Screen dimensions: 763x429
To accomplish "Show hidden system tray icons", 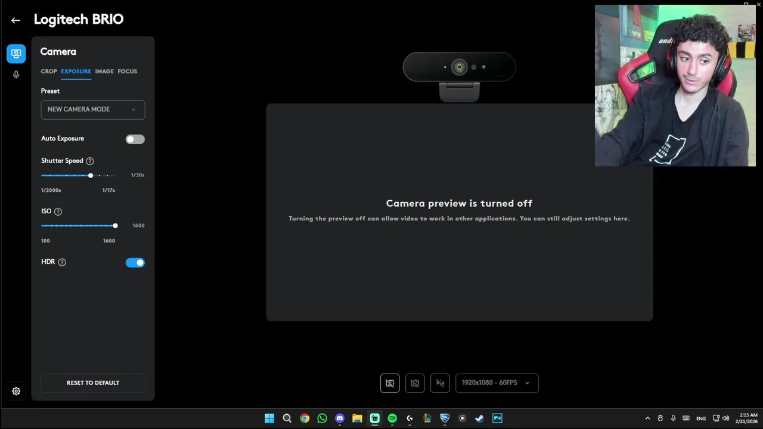I will click(x=648, y=418).
